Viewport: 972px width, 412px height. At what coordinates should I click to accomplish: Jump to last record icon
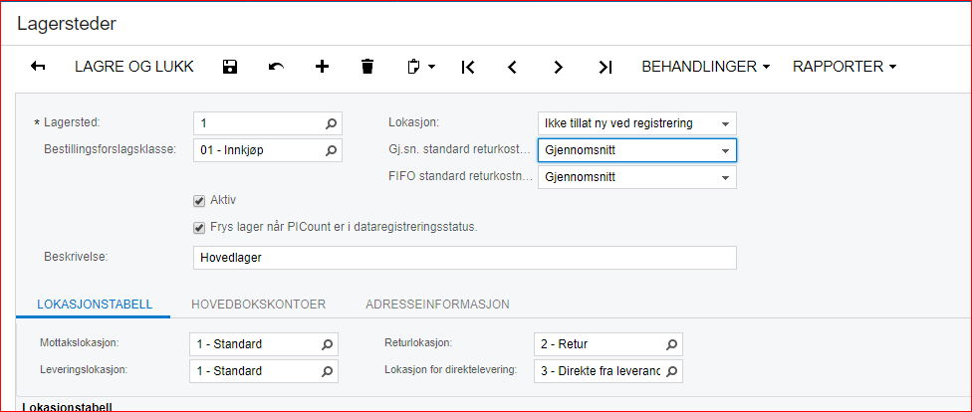605,67
